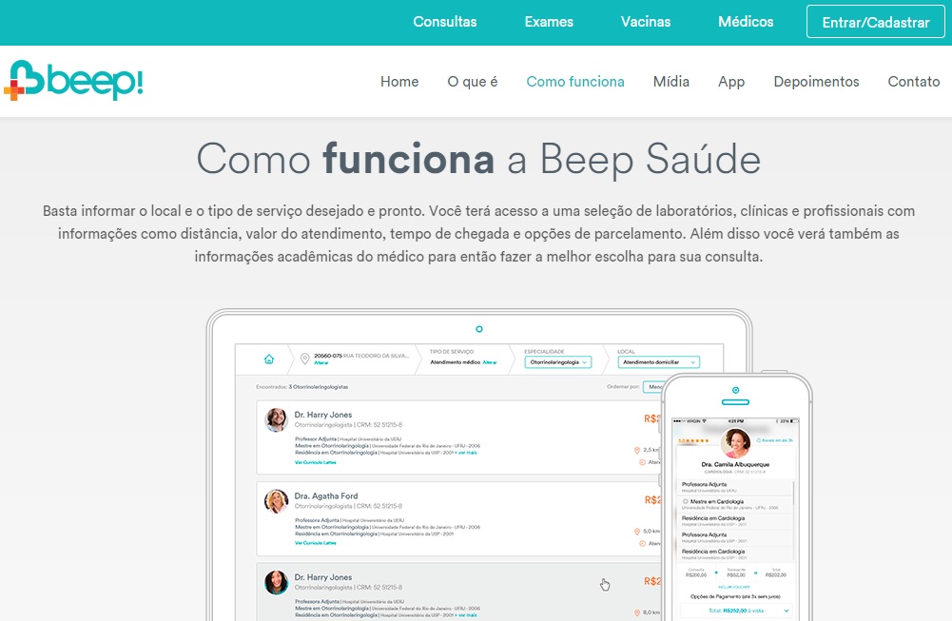Open the Consultas tab in top bar
The image size is (952, 621).
click(445, 22)
